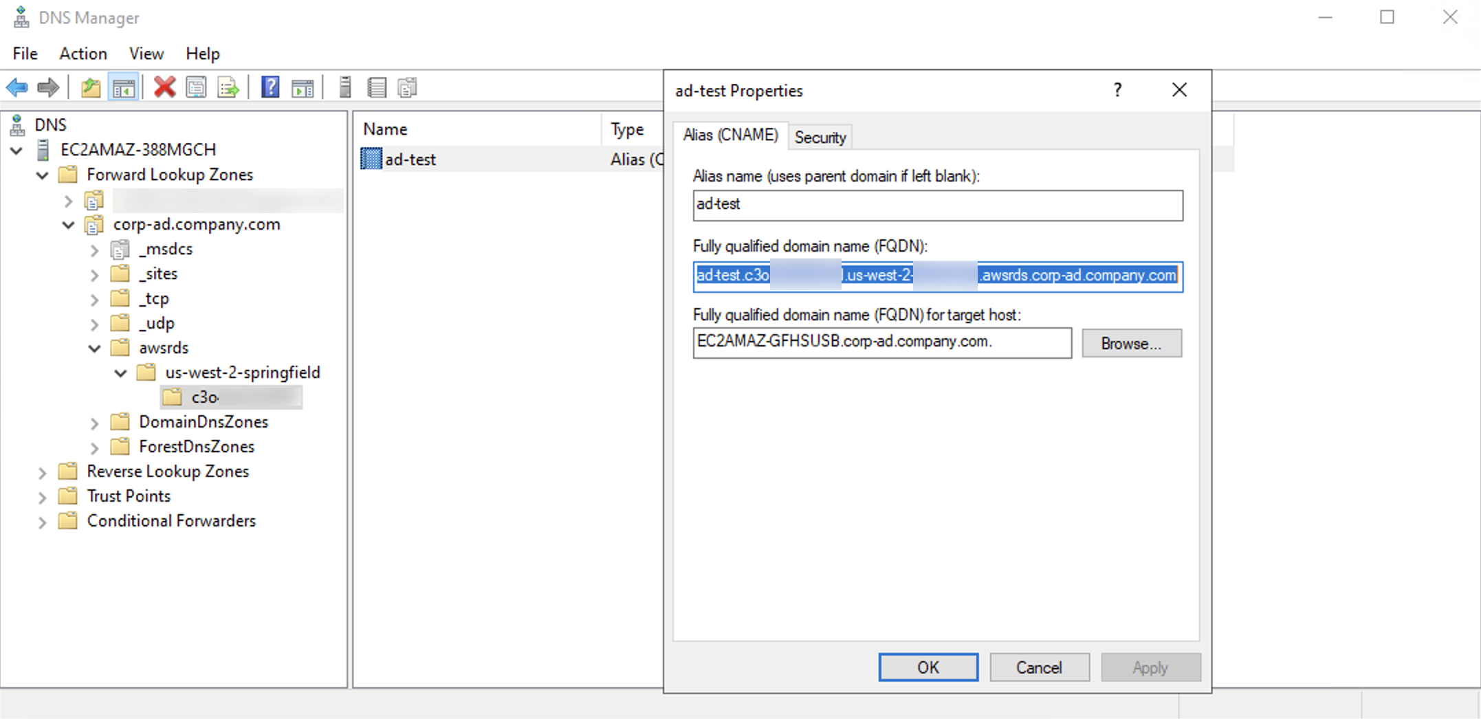
Task: Select the Delete record red X icon
Action: pos(164,87)
